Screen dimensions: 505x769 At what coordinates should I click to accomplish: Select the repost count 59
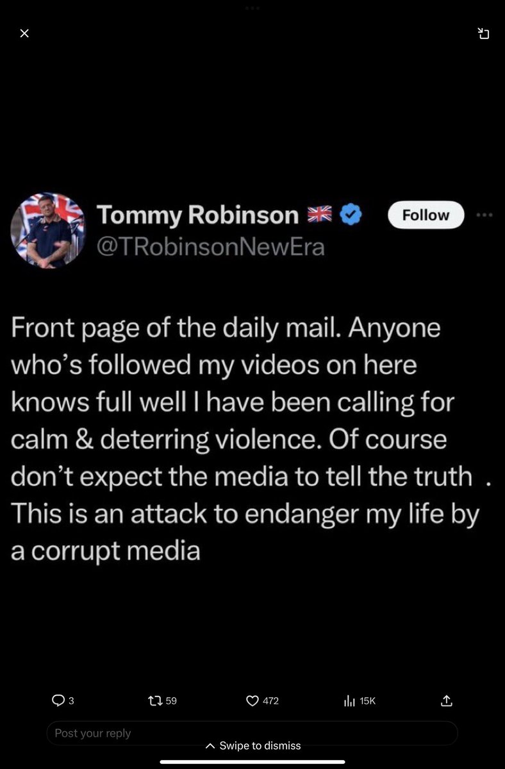coord(171,701)
